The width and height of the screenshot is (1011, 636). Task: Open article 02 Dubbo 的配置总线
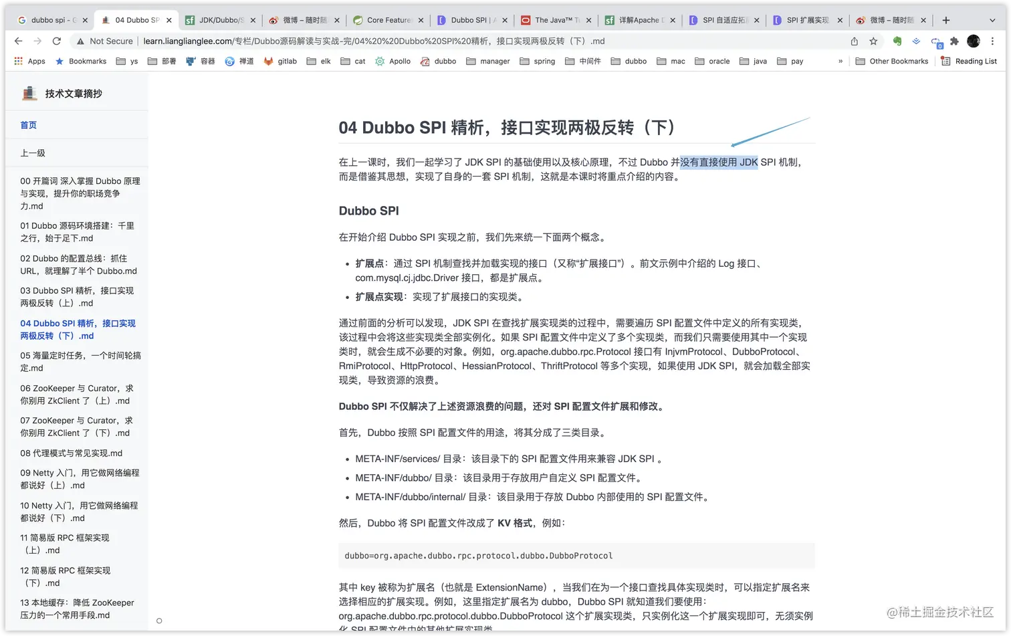pyautogui.click(x=78, y=265)
